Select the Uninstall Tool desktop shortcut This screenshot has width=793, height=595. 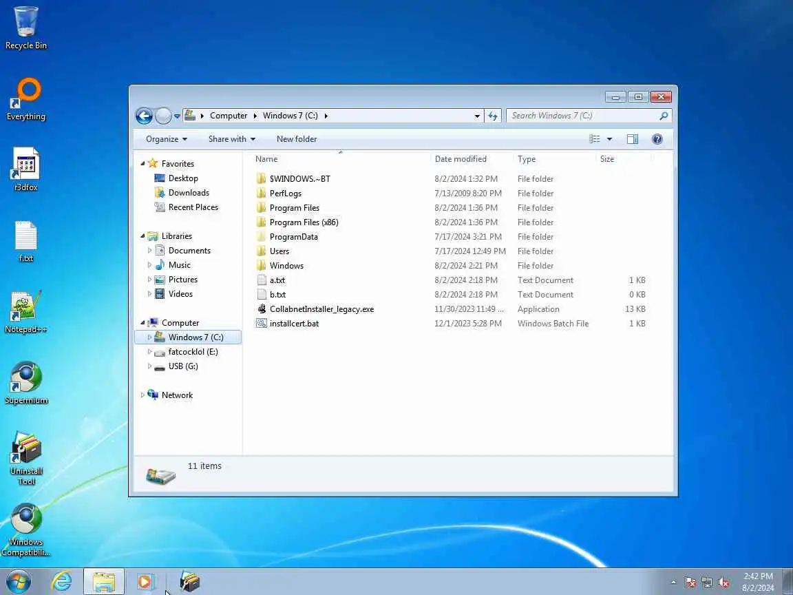26,458
